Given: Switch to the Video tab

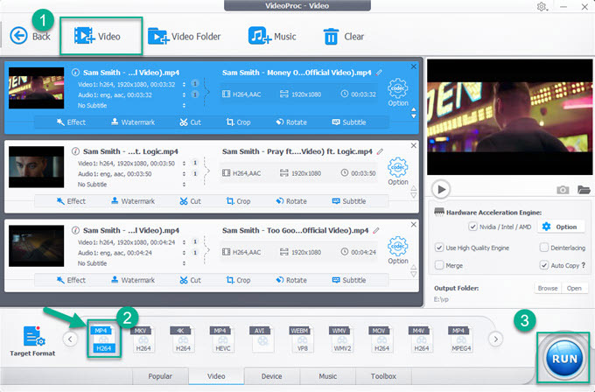Looking at the screenshot, I should (x=216, y=376).
